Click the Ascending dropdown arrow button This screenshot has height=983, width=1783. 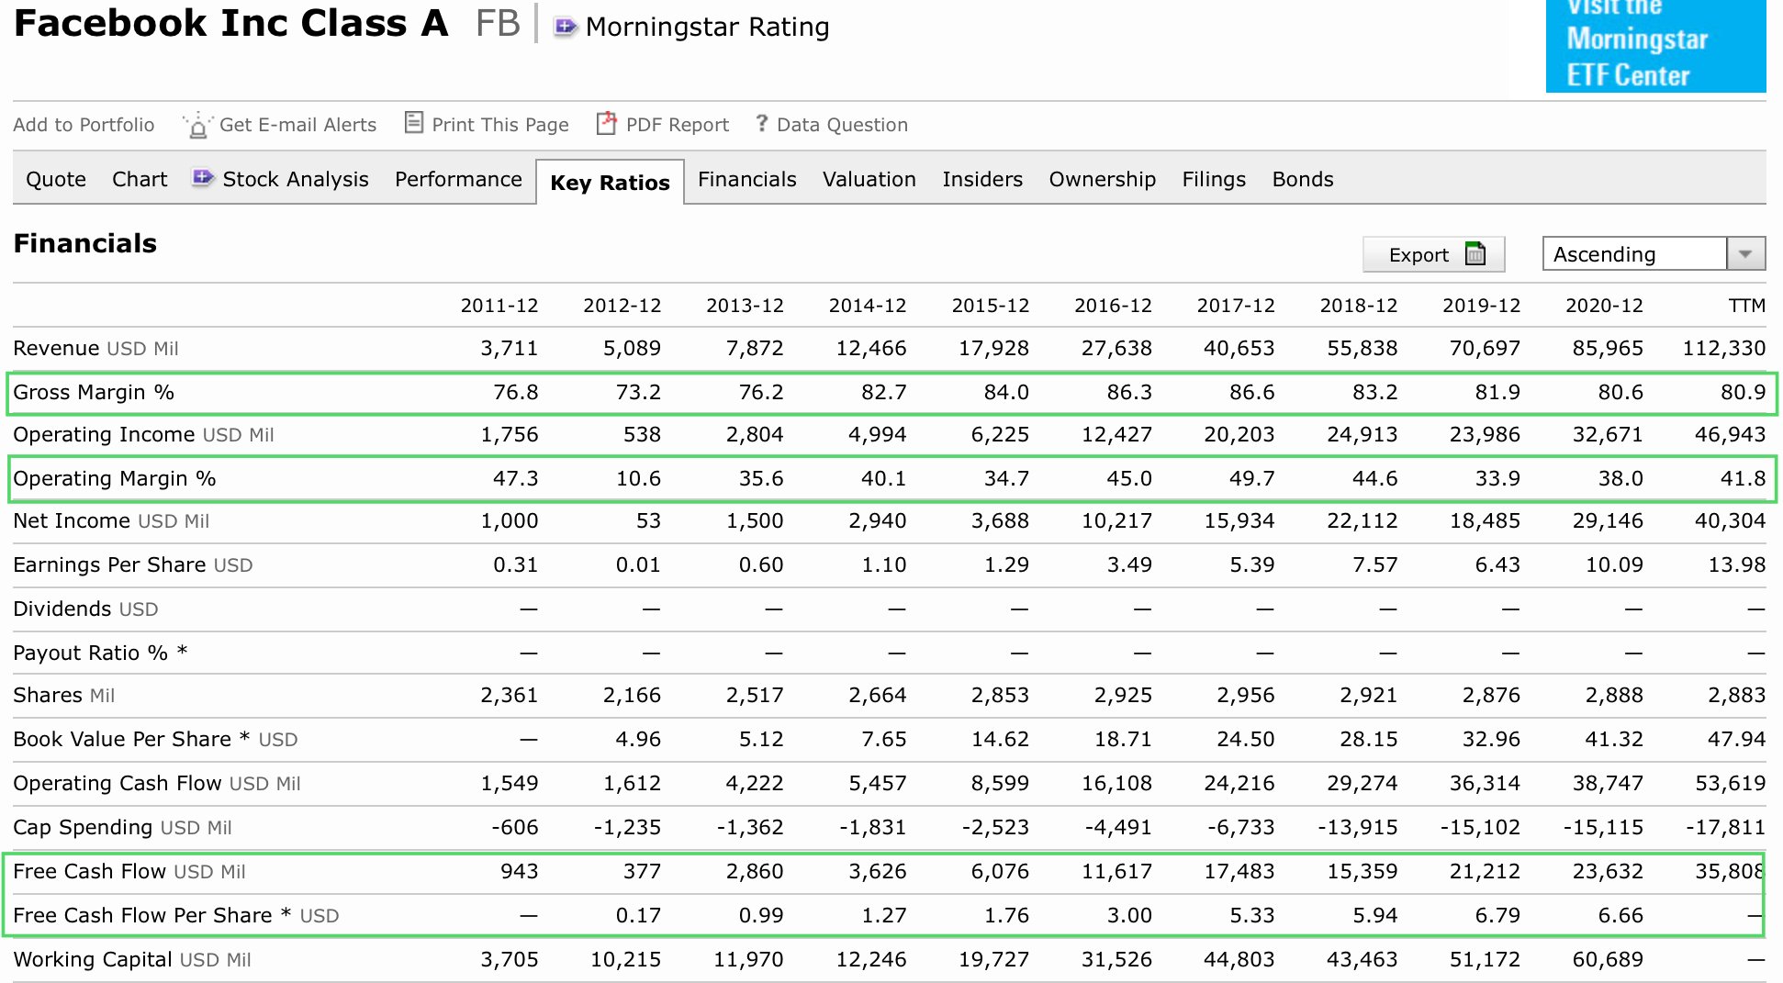1746,253
